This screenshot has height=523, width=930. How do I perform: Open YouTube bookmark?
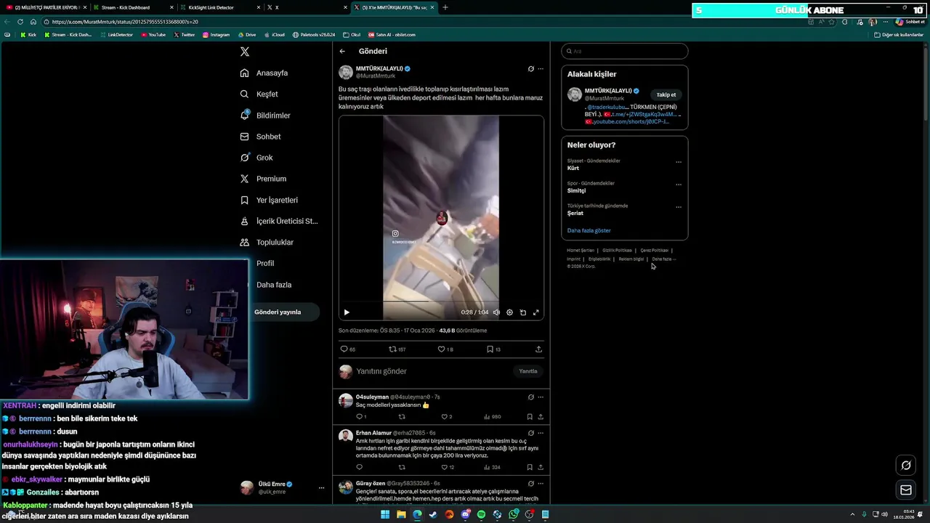[x=153, y=35]
